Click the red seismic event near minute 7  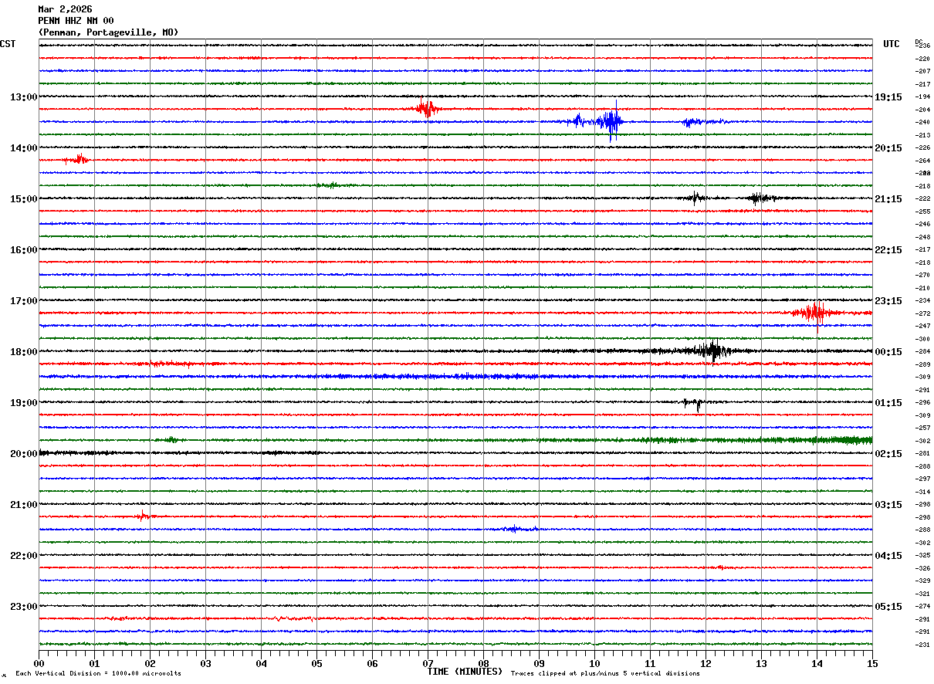tap(426, 109)
